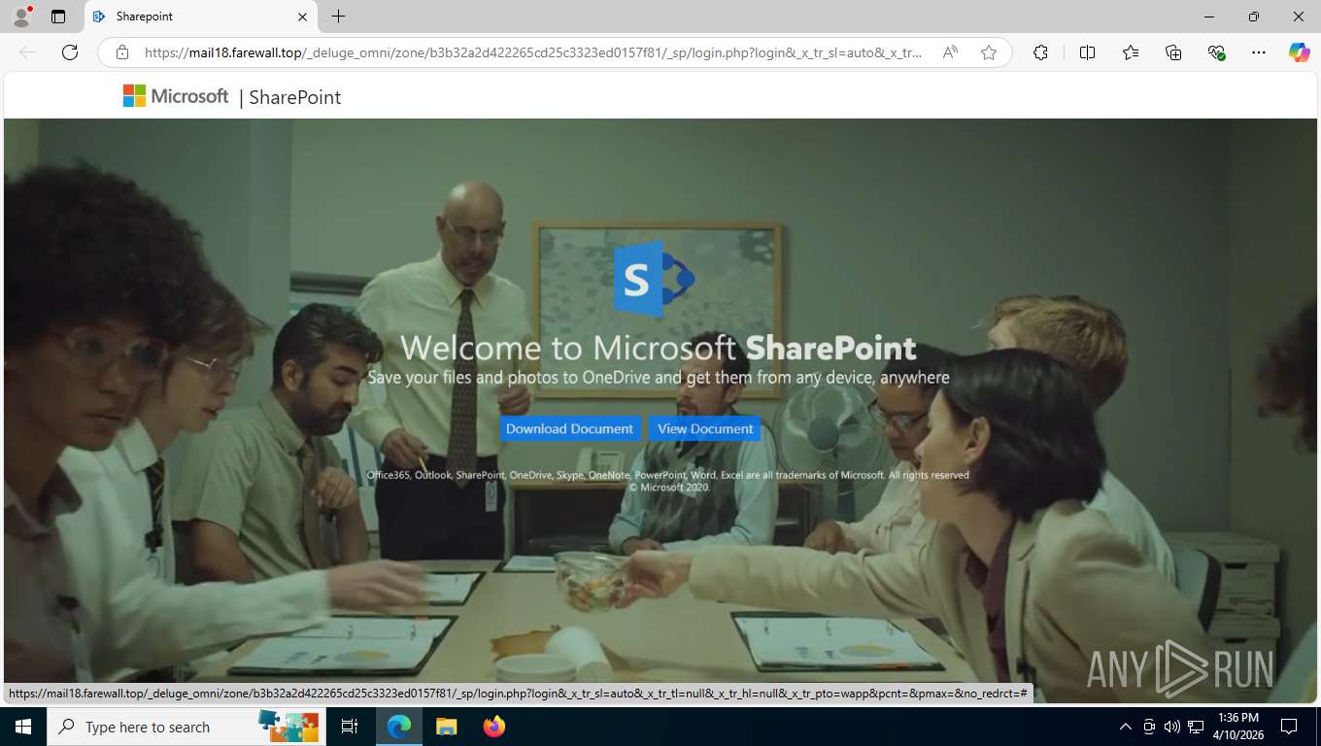Open the Windows Start menu

[23, 727]
